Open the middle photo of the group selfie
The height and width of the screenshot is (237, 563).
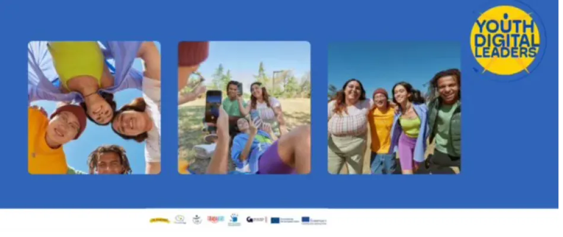[x=244, y=107]
